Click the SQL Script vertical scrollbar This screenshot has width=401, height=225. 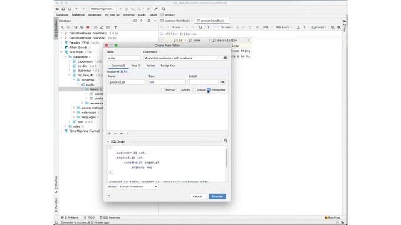pos(226,158)
